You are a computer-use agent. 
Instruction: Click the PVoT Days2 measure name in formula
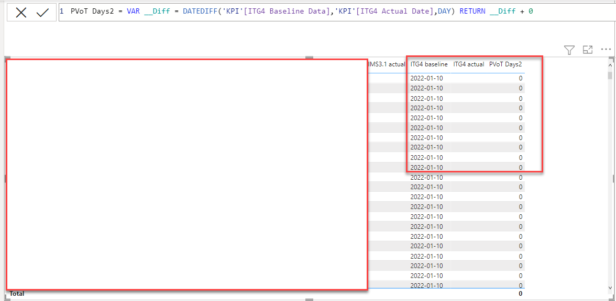click(92, 11)
